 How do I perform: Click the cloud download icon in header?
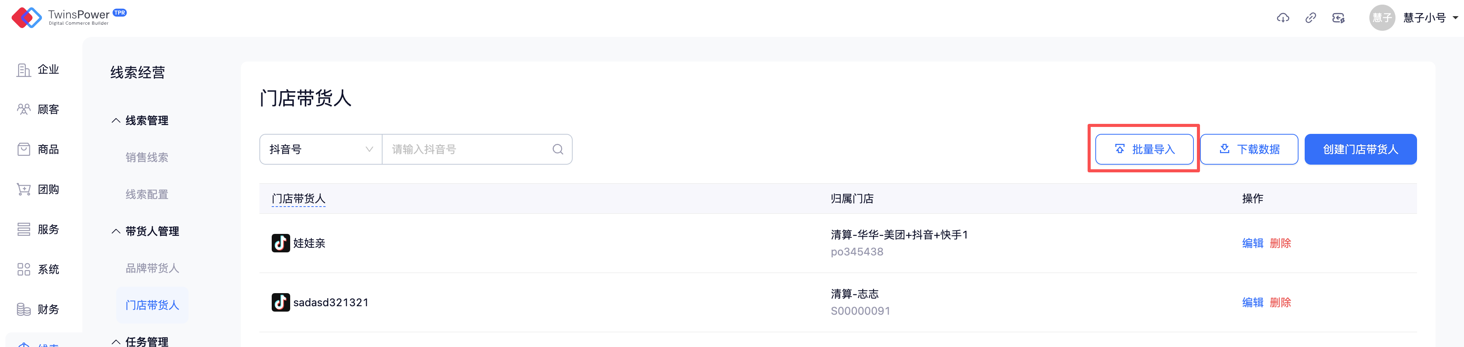[x=1283, y=18]
